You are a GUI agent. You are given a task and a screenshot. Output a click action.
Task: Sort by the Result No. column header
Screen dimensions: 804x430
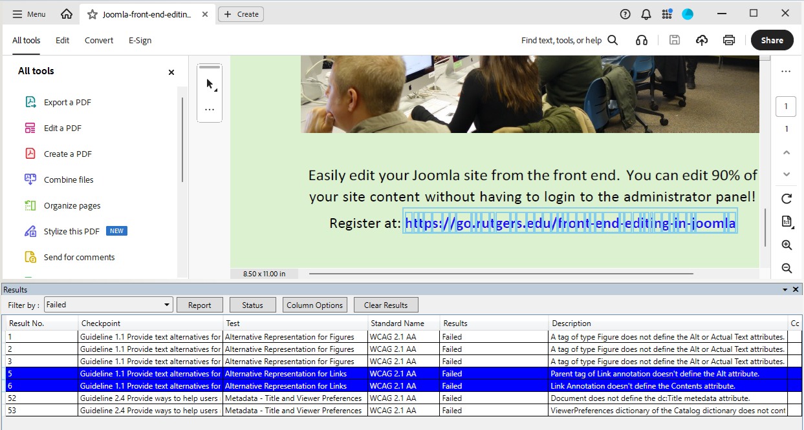[42, 323]
